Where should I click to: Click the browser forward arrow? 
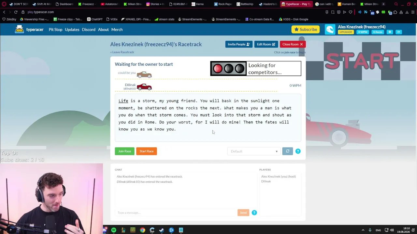pyautogui.click(x=10, y=12)
